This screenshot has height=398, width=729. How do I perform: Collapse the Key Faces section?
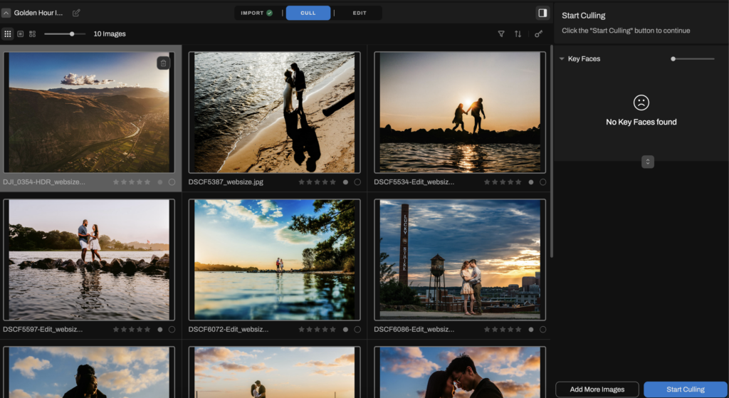(x=562, y=59)
